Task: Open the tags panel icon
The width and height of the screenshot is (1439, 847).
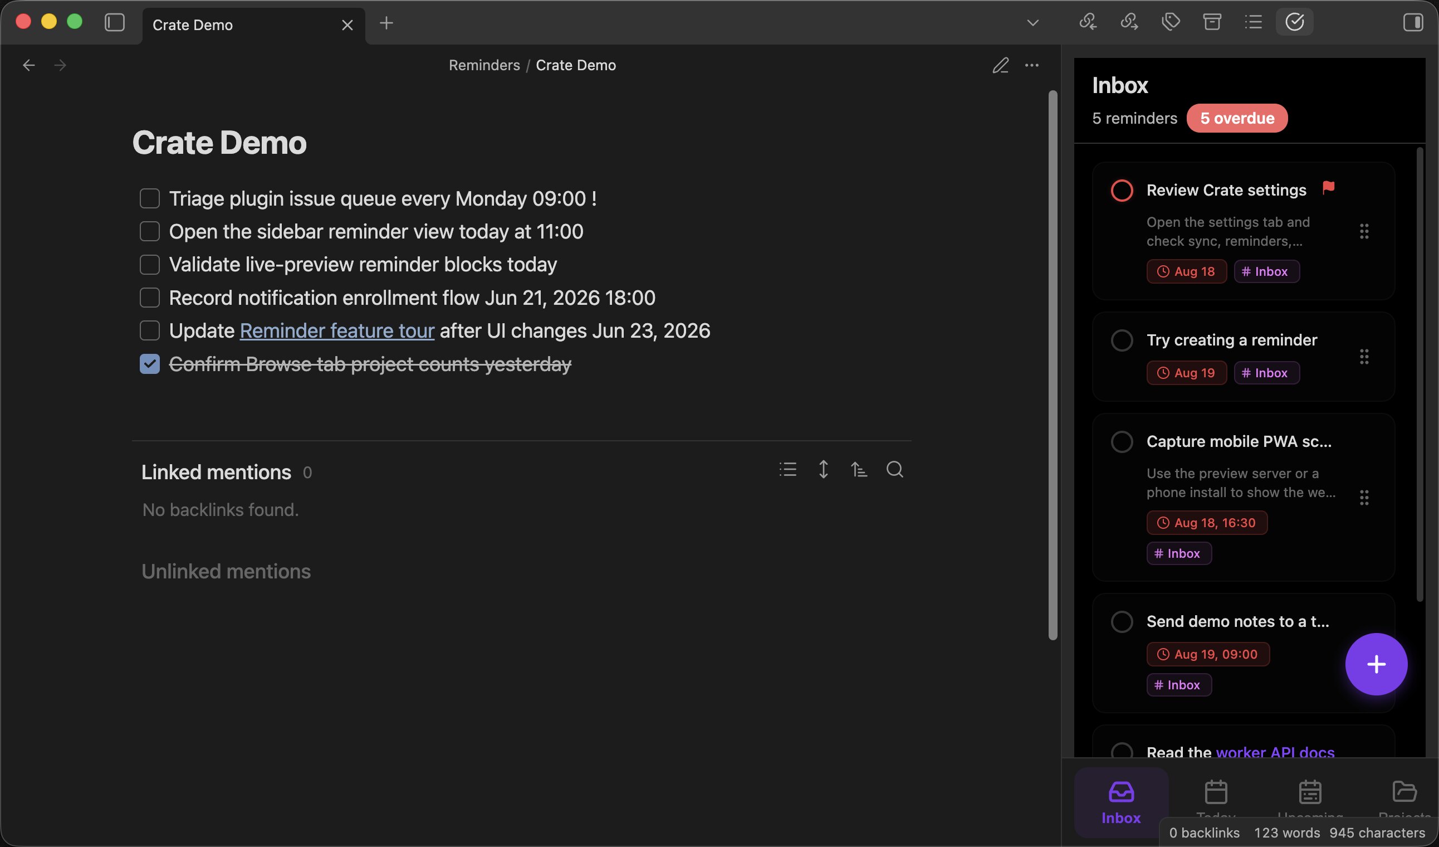Action: point(1171,22)
